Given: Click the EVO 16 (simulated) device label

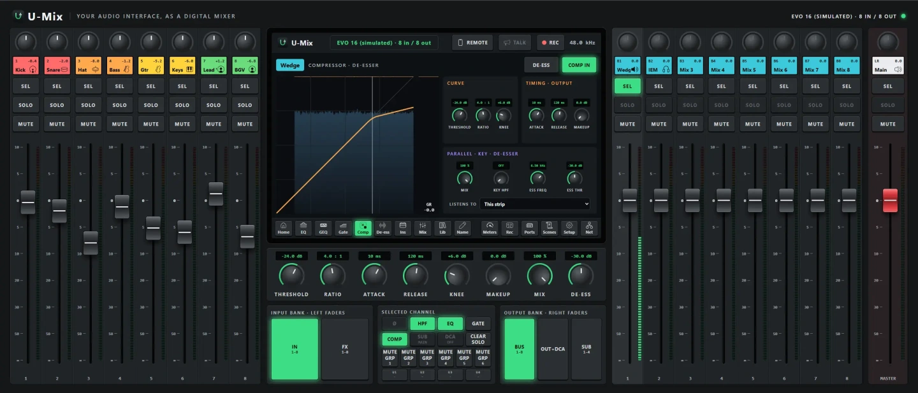Looking at the screenshot, I should [x=384, y=43].
